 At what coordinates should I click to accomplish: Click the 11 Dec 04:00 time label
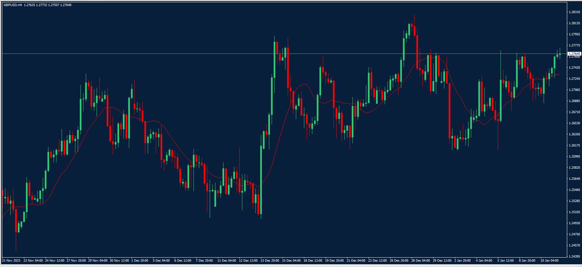(227, 261)
